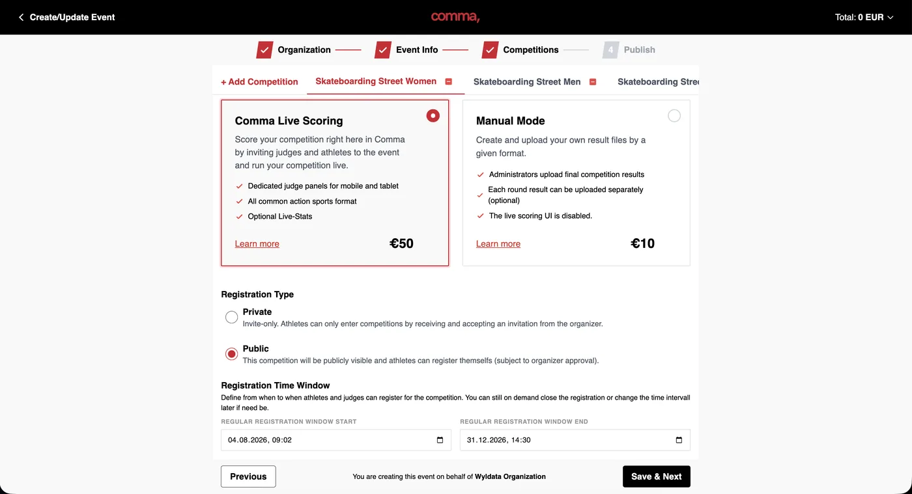
Task: Click the Event Info step checkmark icon
Action: point(383,50)
